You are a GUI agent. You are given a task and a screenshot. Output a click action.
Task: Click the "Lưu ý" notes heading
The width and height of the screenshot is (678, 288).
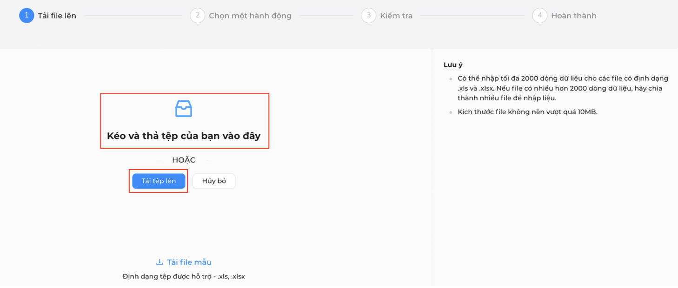pyautogui.click(x=453, y=65)
